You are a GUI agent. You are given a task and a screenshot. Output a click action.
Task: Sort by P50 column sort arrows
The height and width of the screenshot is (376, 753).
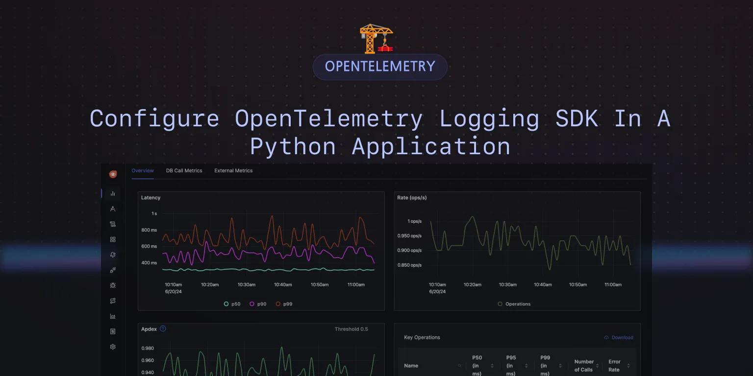492,366
